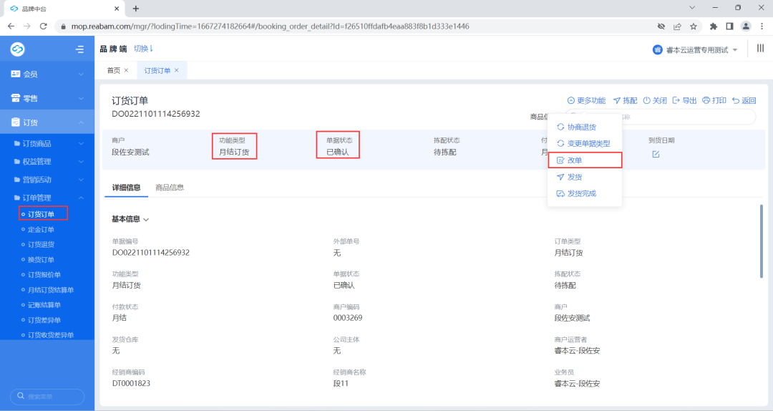The height and width of the screenshot is (411, 773).
Task: Switch to the 商品信息 tab
Action: coord(170,188)
